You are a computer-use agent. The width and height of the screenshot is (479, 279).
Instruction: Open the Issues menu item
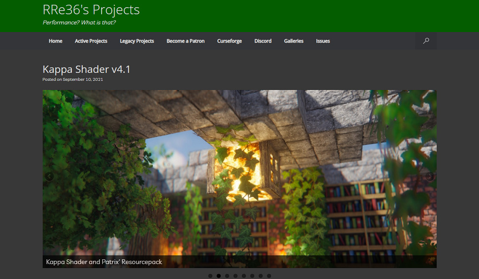pos(323,41)
